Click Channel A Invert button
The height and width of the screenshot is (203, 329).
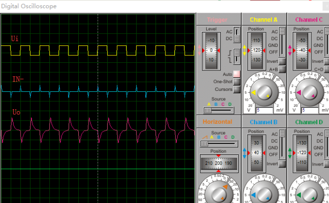(282, 61)
